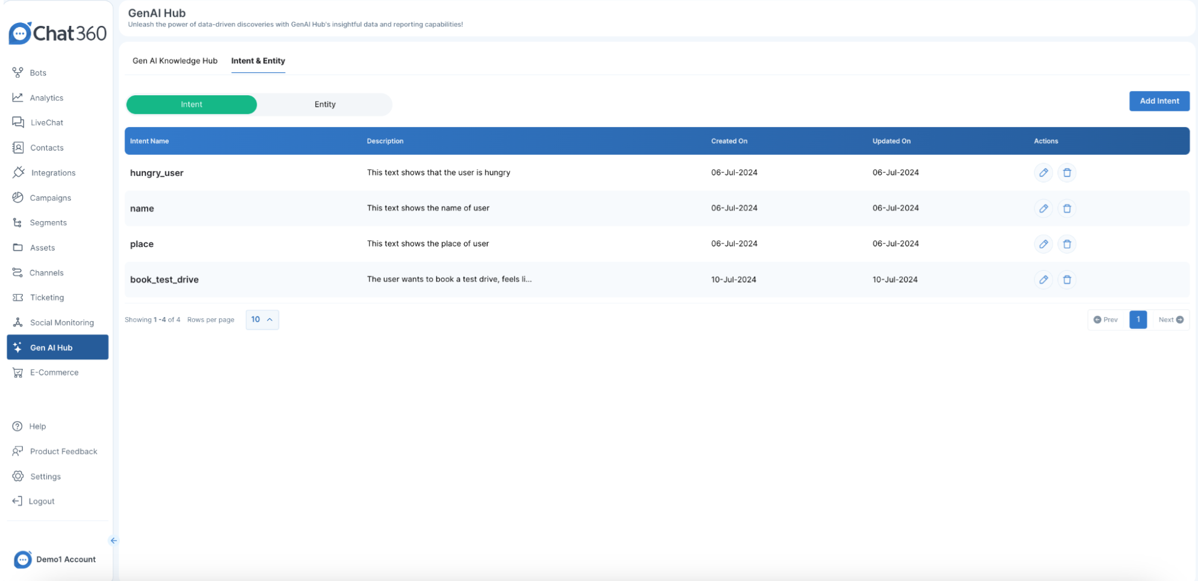
Task: Click 'This text shows the name of user'
Action: point(428,208)
